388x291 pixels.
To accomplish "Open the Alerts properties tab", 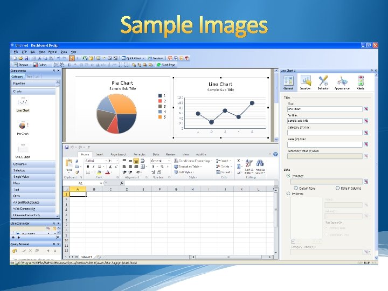I will [x=361, y=83].
